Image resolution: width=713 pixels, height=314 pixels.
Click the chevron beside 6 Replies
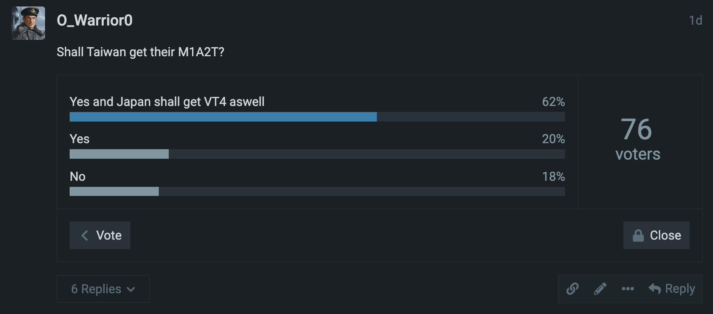tap(131, 289)
